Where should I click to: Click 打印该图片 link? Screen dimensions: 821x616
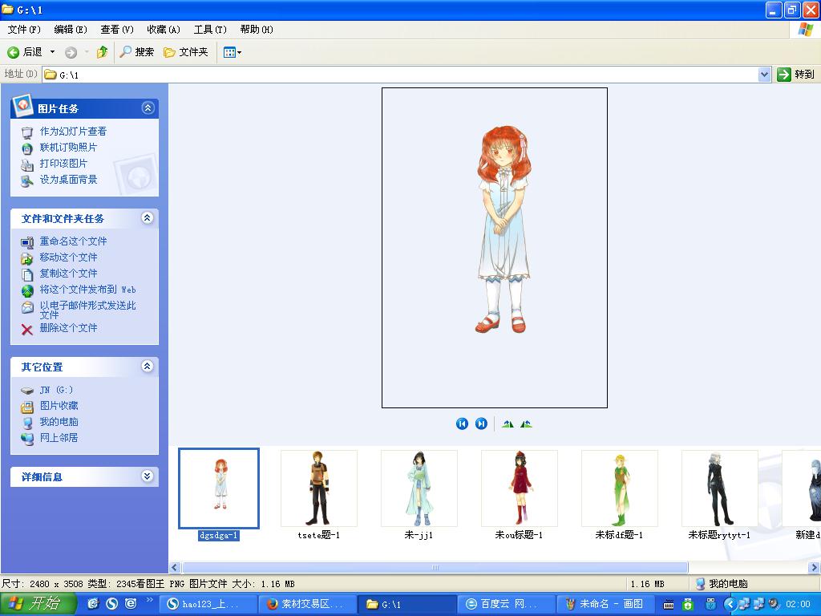(63, 164)
